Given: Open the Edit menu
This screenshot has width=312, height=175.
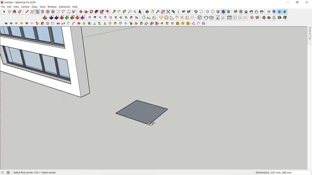Looking at the screenshot, I should coord(9,7).
